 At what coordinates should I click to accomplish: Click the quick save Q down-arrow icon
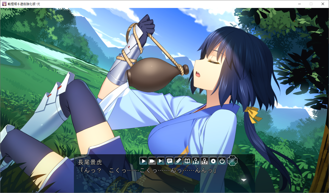(x=195, y=161)
